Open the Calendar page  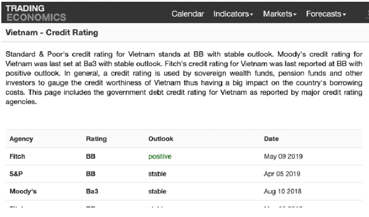coord(188,14)
